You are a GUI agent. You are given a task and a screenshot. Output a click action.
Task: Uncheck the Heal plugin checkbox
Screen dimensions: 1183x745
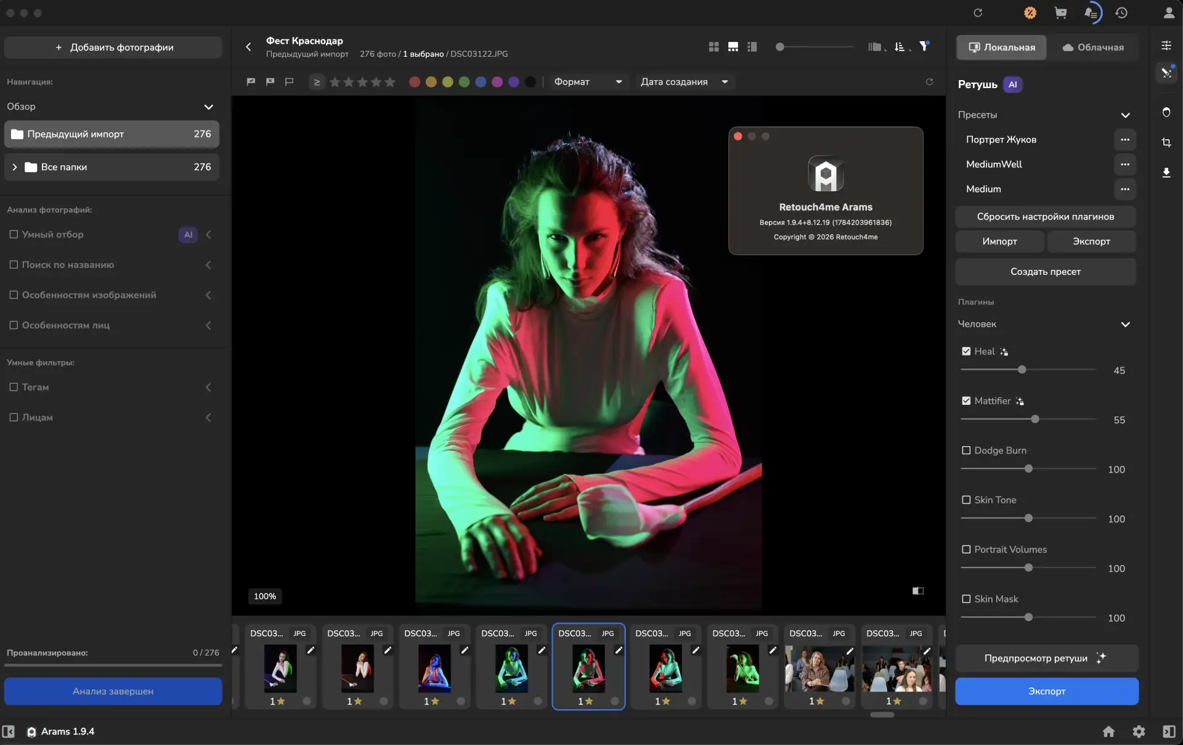click(x=966, y=351)
